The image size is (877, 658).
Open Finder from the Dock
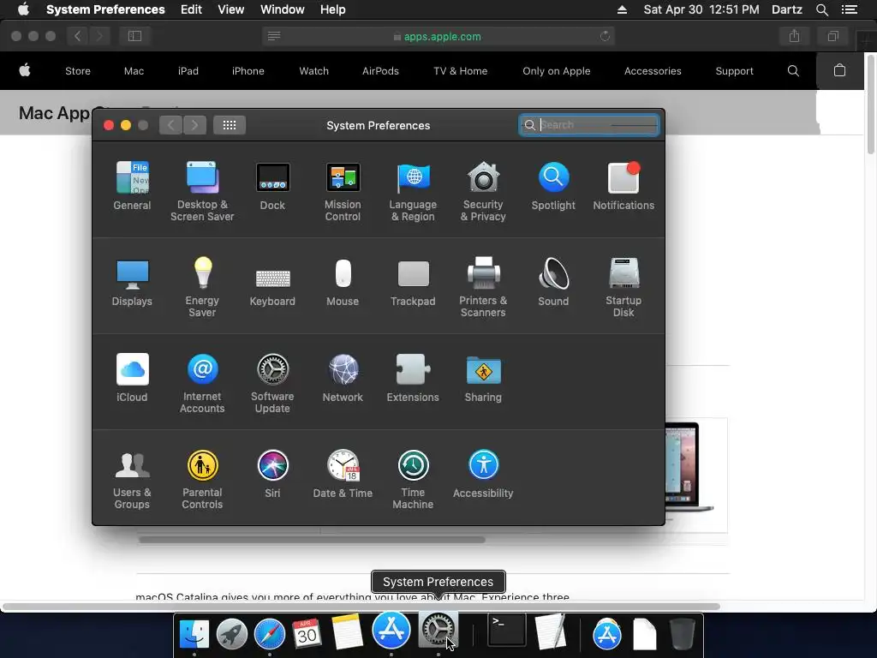pyautogui.click(x=194, y=633)
